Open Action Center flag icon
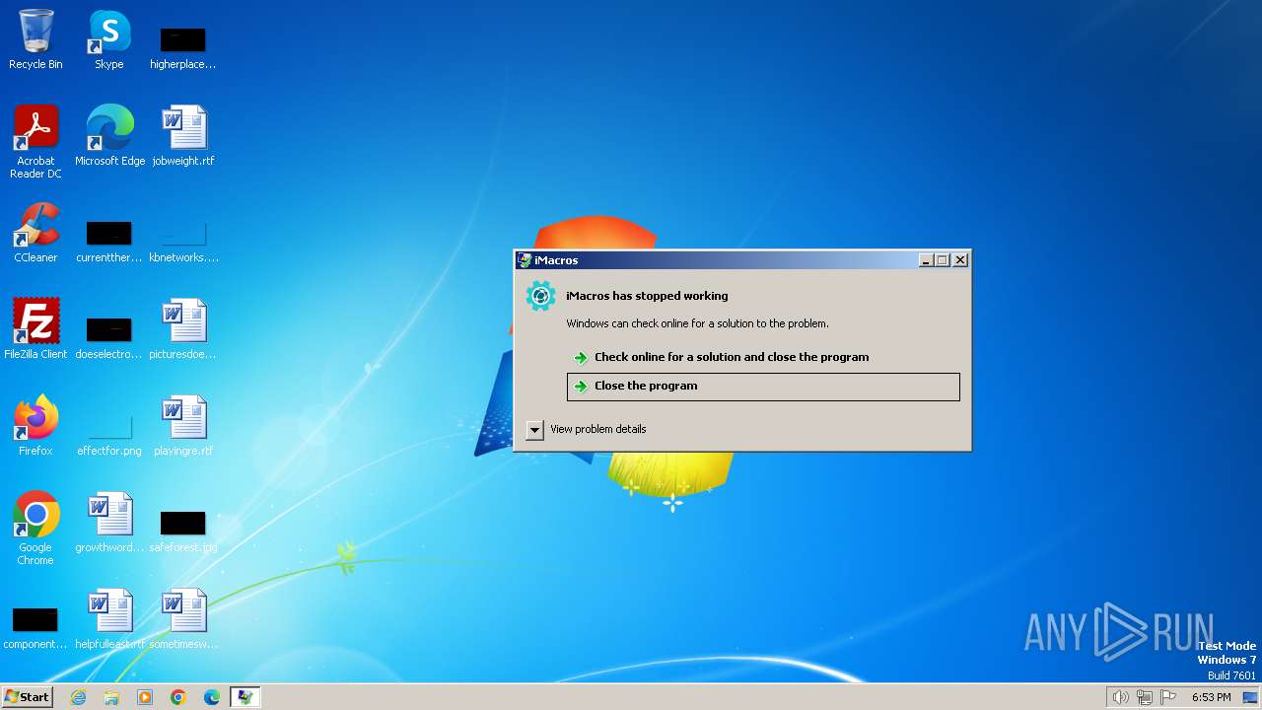Image resolution: width=1262 pixels, height=710 pixels. (x=1168, y=697)
